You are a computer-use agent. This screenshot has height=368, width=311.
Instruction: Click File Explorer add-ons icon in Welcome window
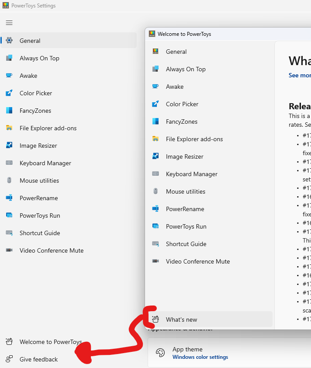point(155,139)
